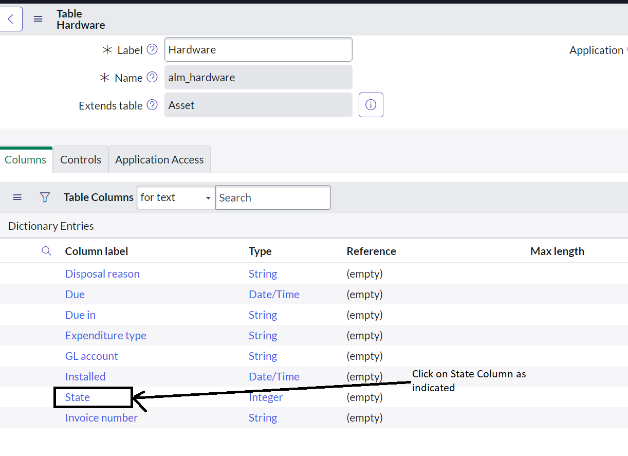
Task: Sort by the Reference column header
Action: 372,251
